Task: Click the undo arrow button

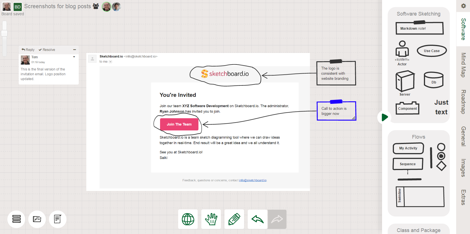Action: point(257,219)
